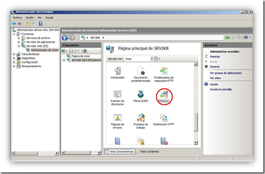Click Ver grupos de aplicaciones link
Image resolution: width=265 pixels, height=174 pixels.
(226, 73)
